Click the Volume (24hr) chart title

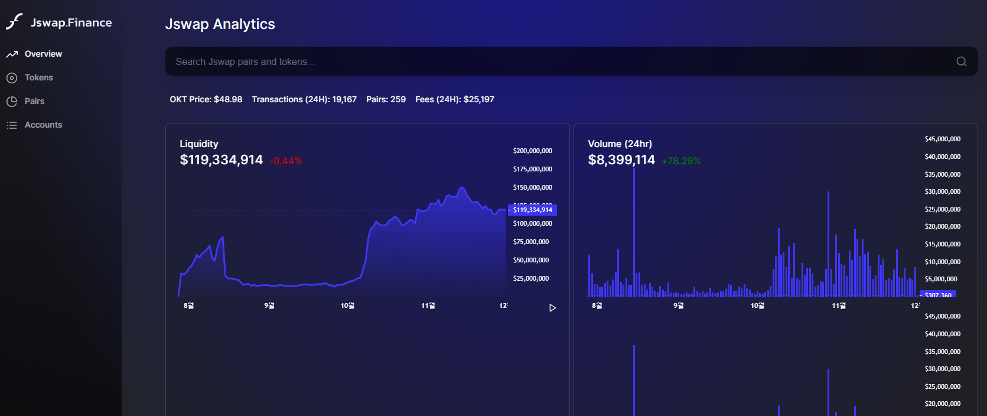coord(620,144)
